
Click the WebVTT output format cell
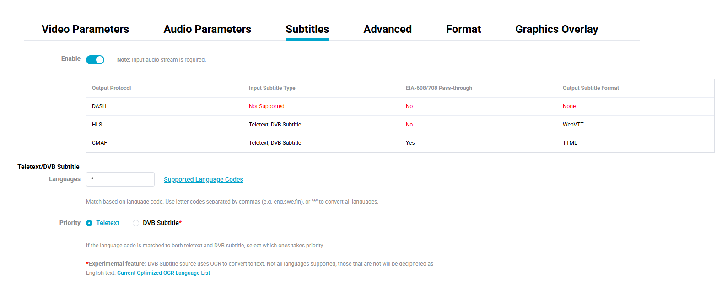573,125
